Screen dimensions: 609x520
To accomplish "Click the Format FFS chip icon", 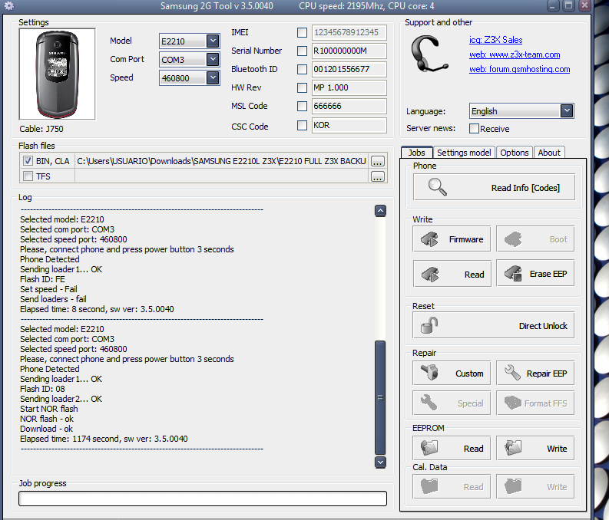I will coord(513,403).
